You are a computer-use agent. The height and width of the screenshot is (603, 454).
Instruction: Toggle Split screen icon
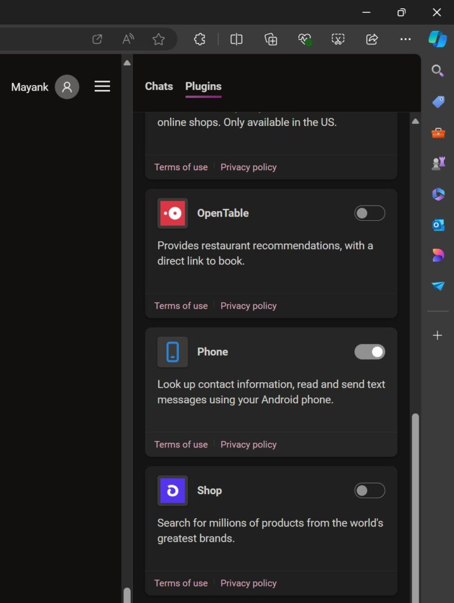tap(236, 39)
